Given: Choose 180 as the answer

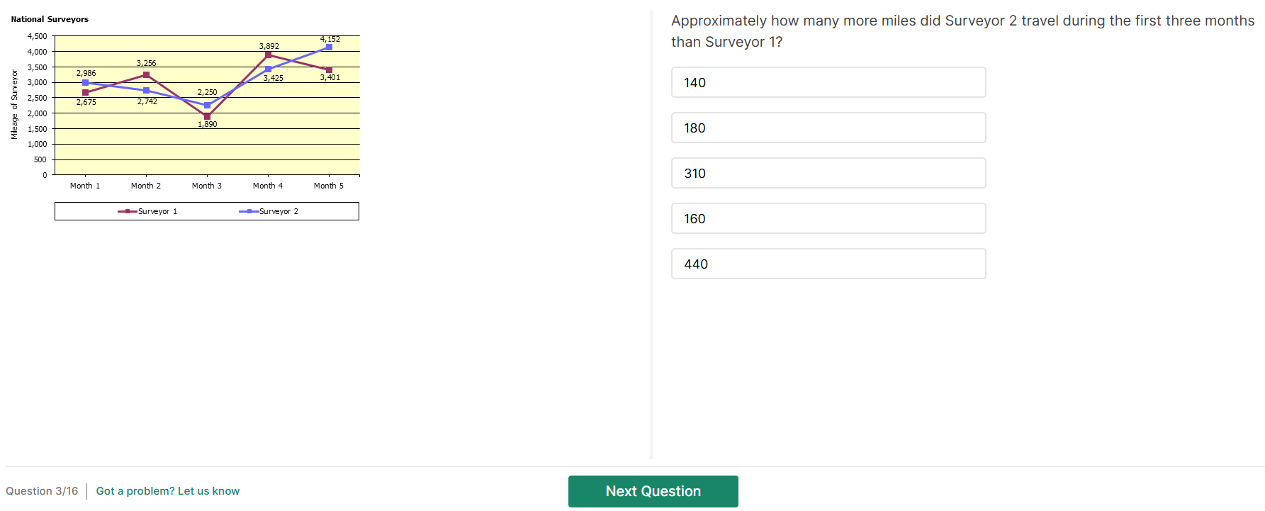Looking at the screenshot, I should (x=828, y=128).
